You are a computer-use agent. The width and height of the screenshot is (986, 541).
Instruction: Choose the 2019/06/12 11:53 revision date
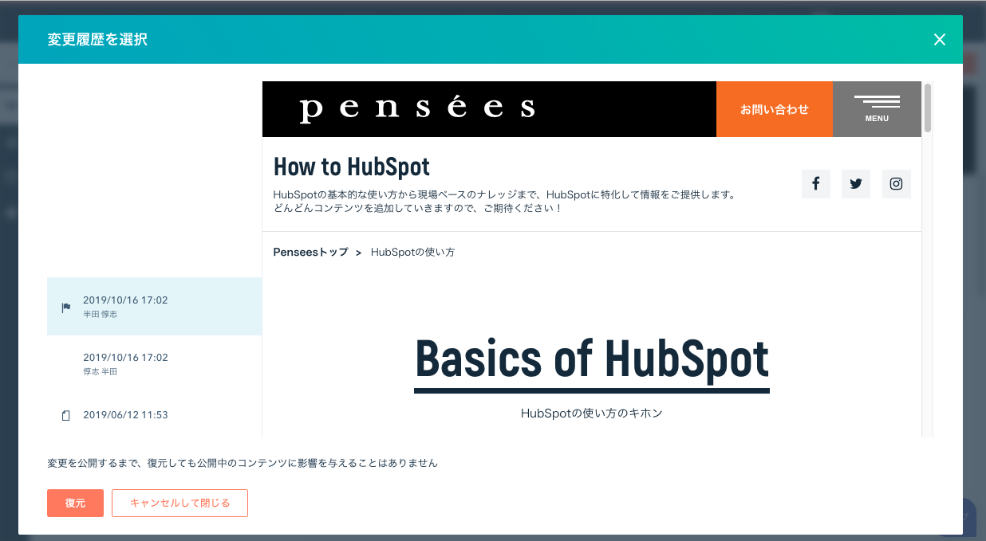[x=125, y=415]
